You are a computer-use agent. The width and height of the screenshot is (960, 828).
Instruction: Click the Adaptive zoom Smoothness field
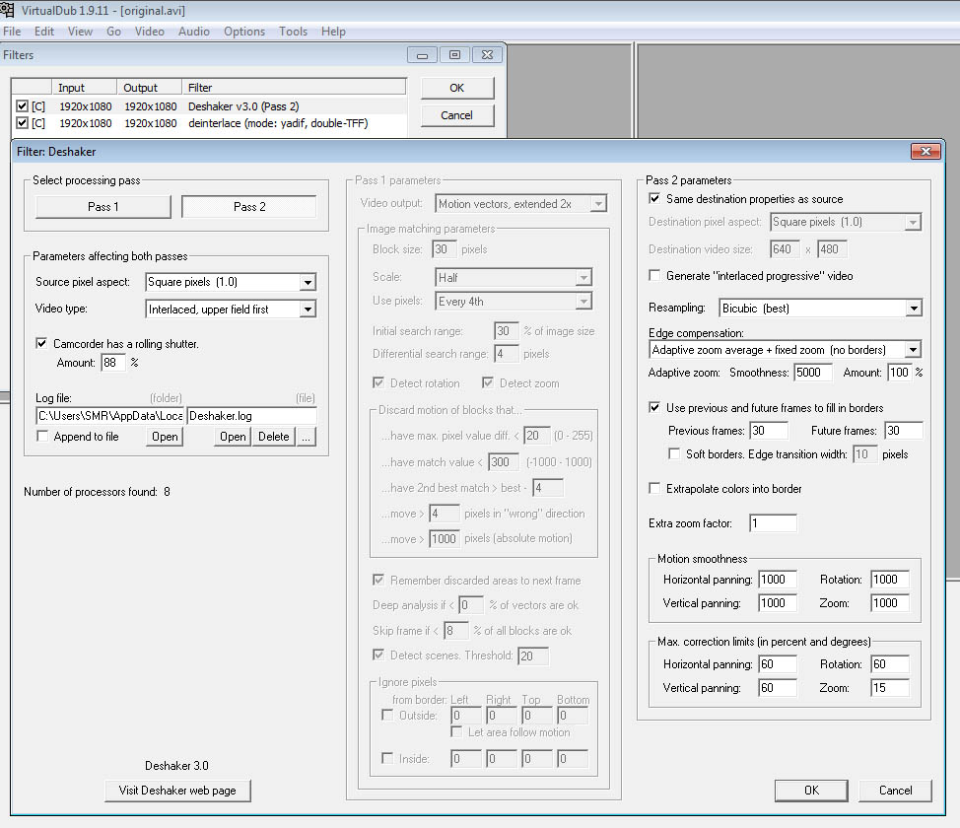[x=813, y=373]
